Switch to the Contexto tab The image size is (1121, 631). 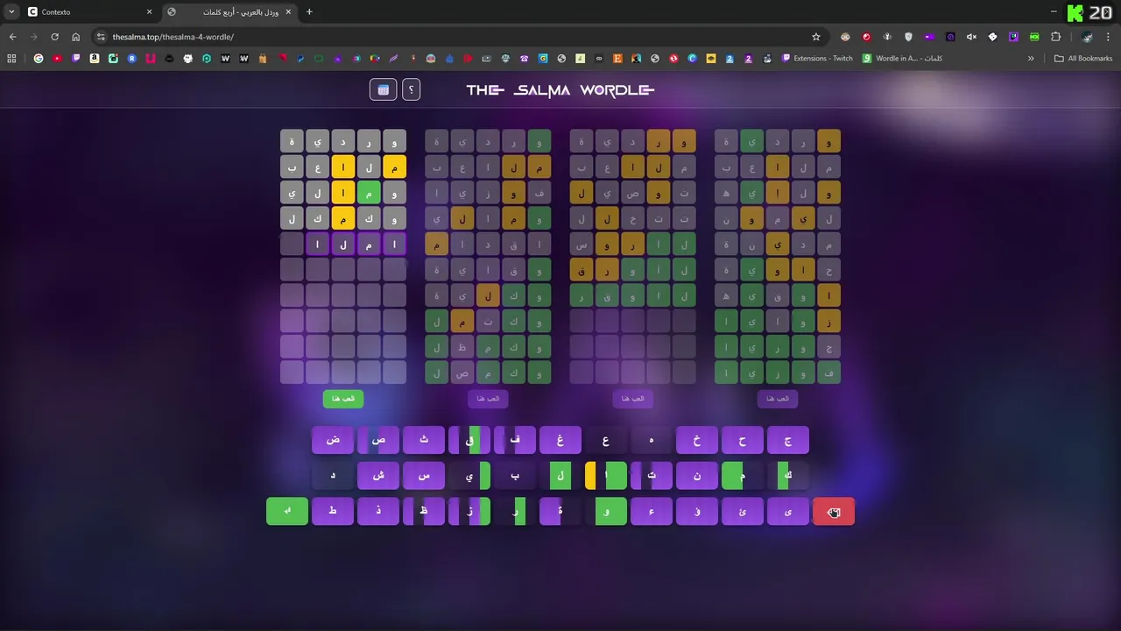(90, 11)
